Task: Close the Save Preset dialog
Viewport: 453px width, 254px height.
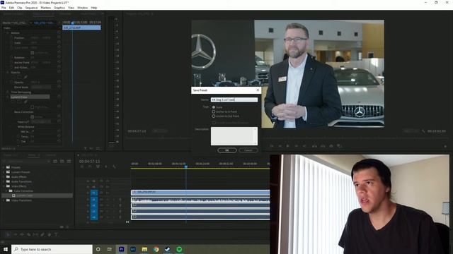Action: 258,90
